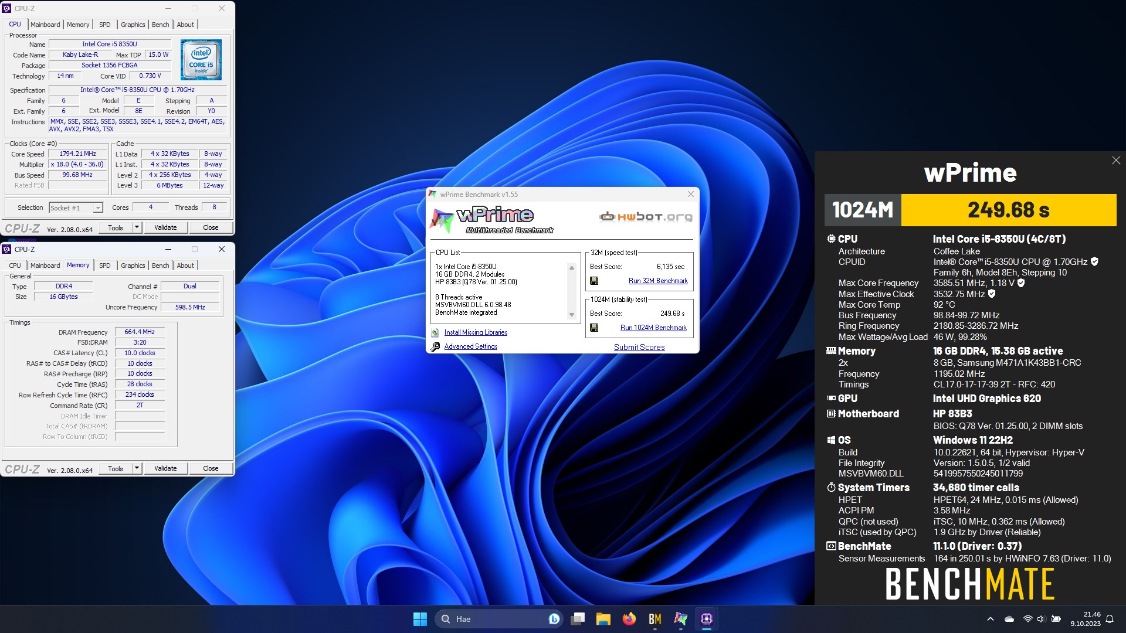The height and width of the screenshot is (633, 1126).
Task: Click the taskbar search field Hae
Action: point(498,619)
